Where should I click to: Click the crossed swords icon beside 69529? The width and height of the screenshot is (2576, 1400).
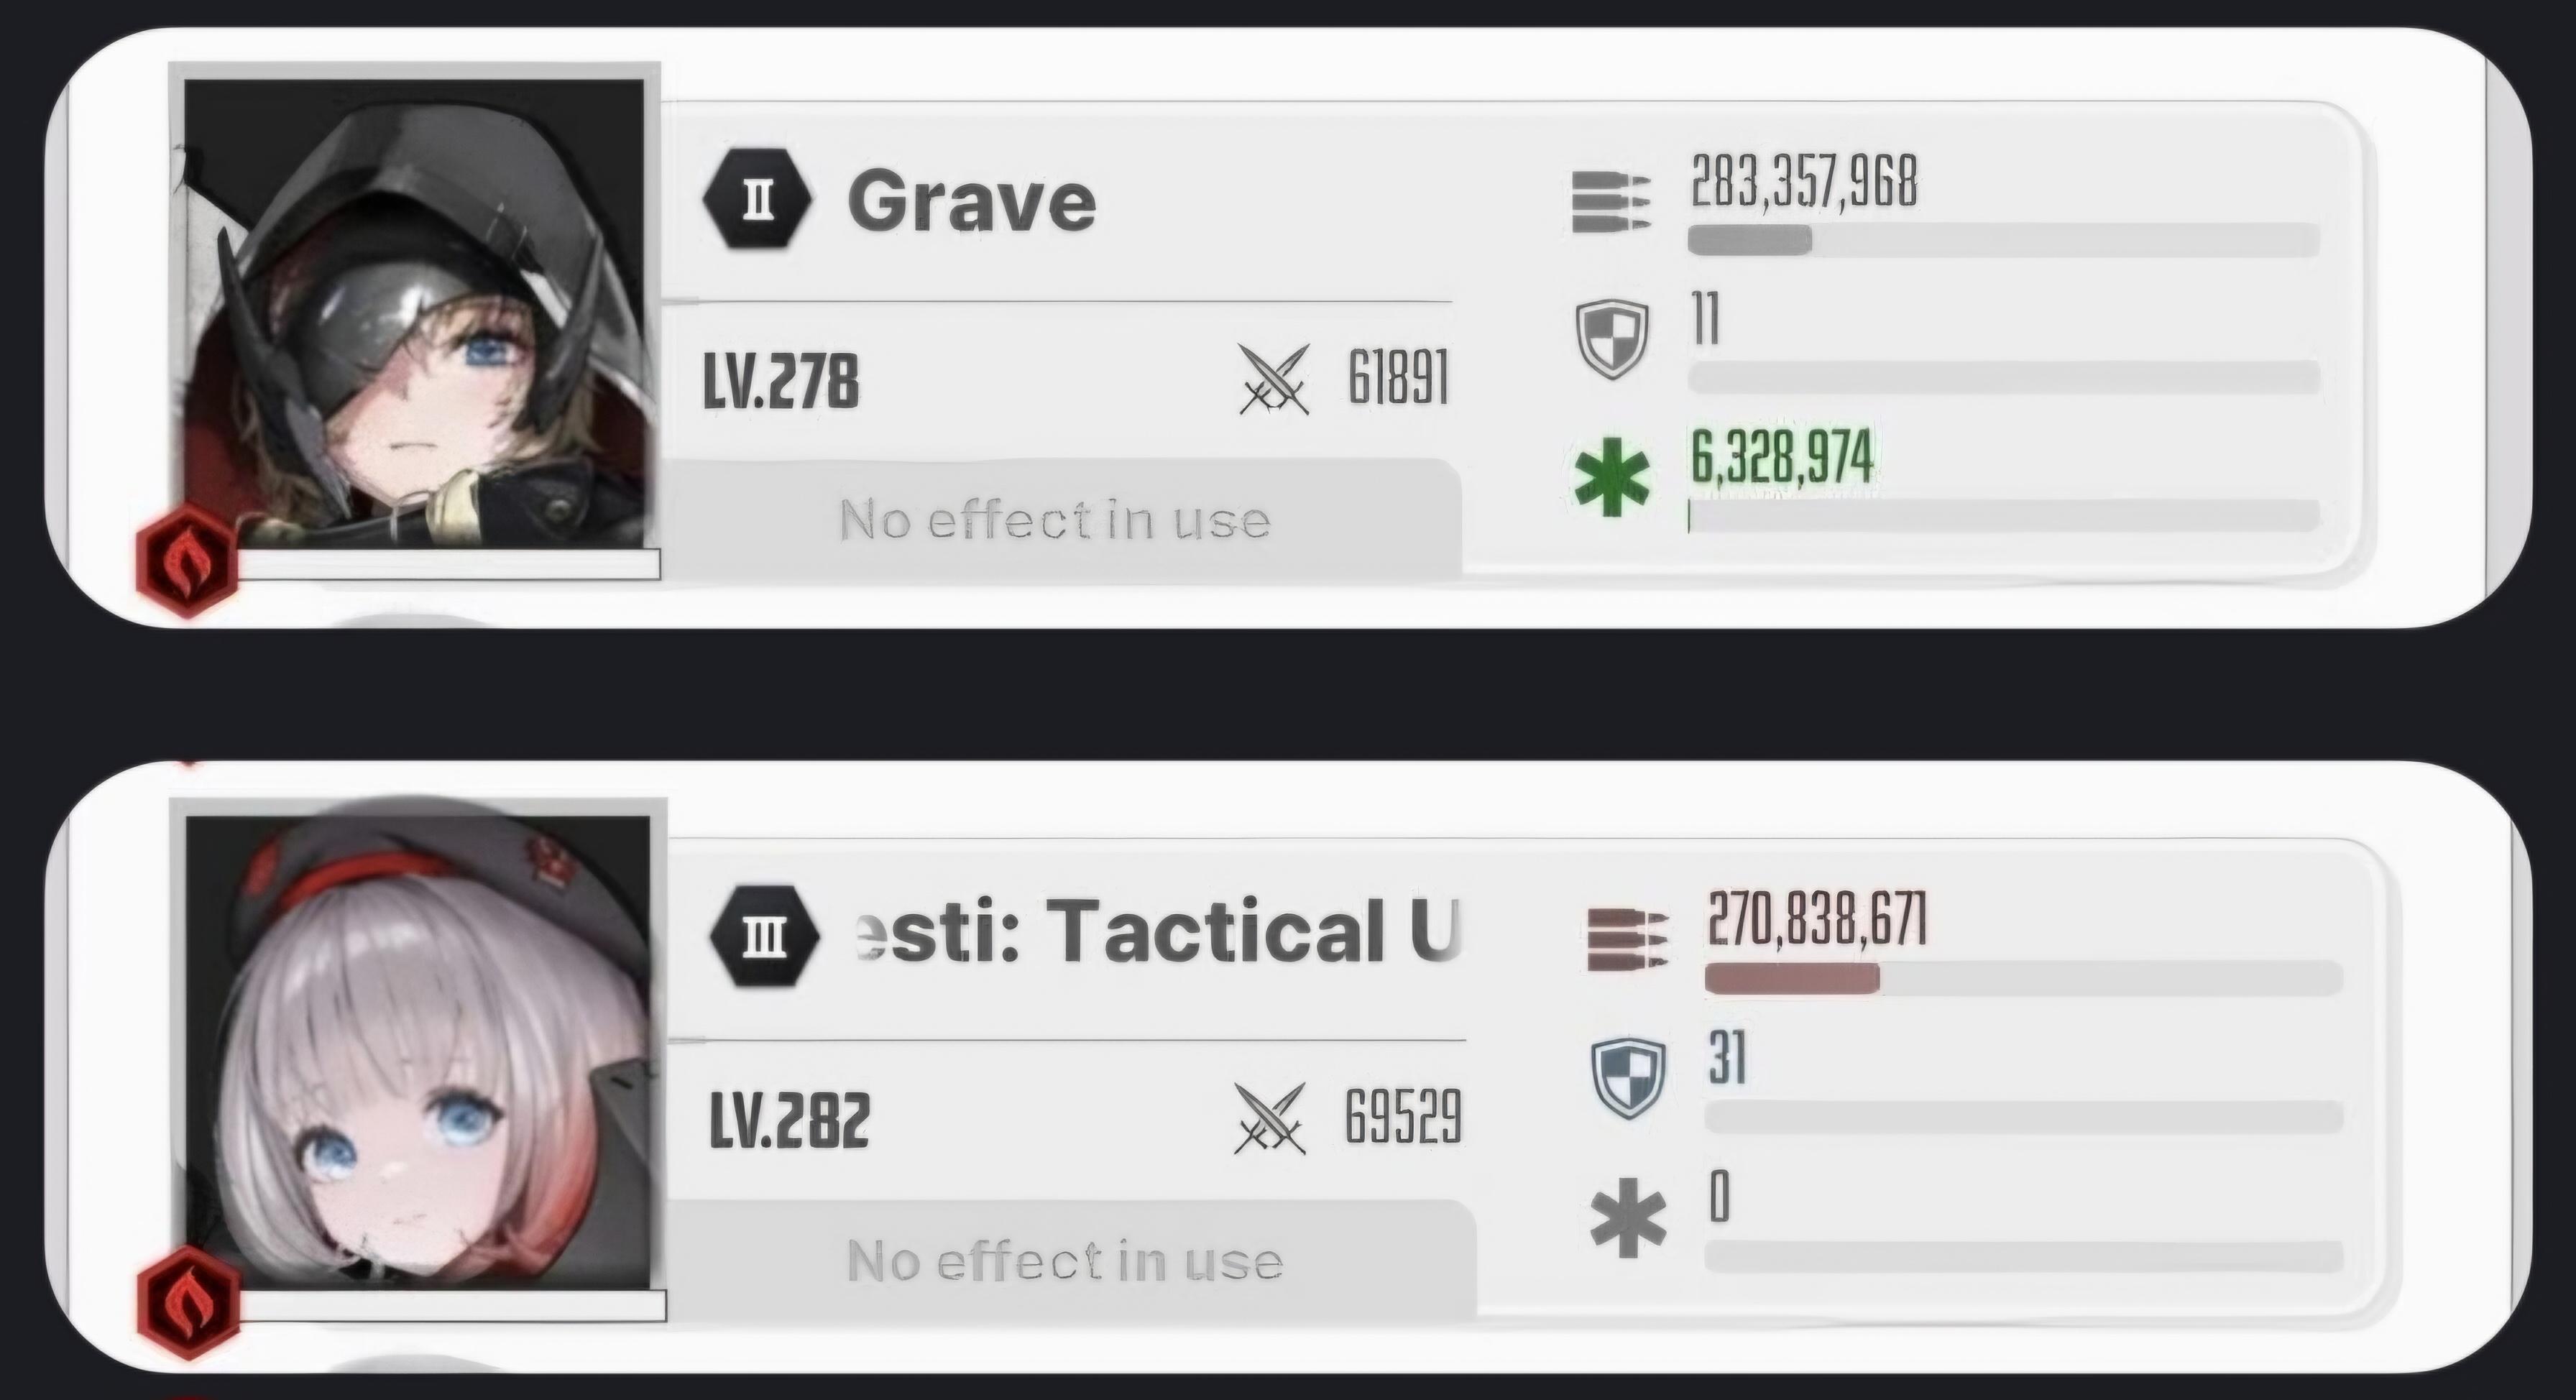pos(1270,1118)
